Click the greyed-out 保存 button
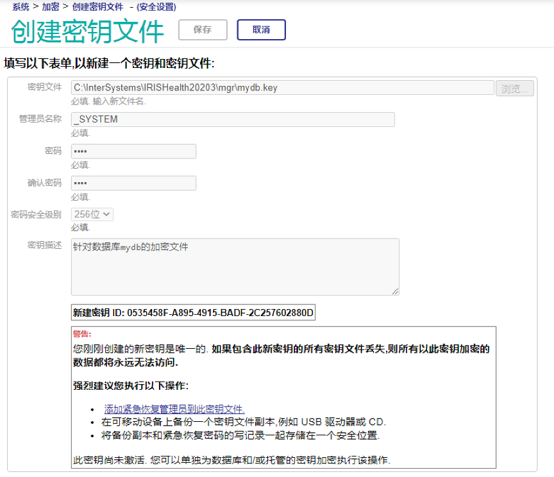Image resolution: width=554 pixels, height=477 pixels. tap(203, 29)
